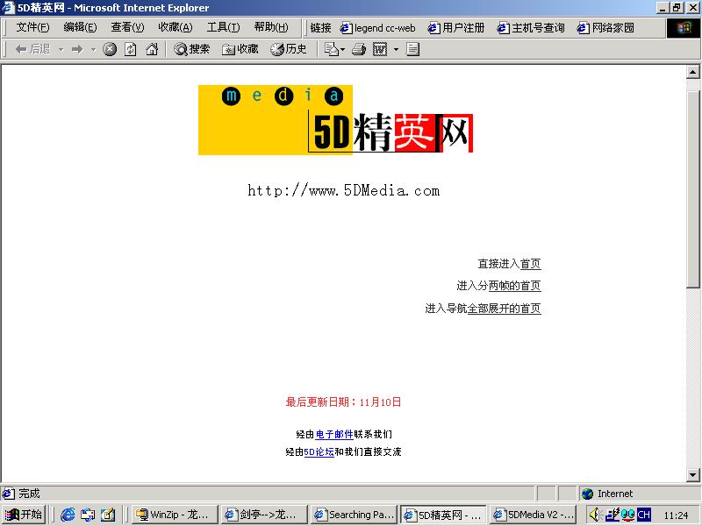Click the scrollbar down arrow

pyautogui.click(x=693, y=475)
